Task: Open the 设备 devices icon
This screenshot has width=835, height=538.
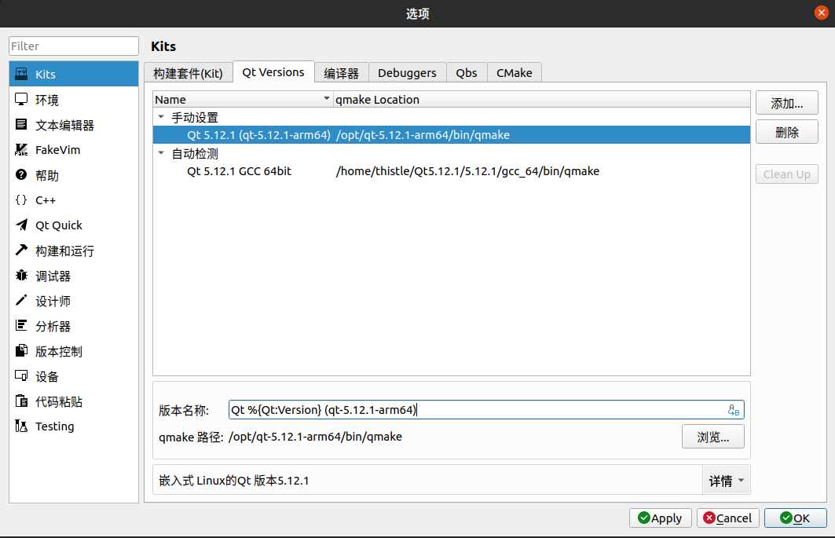Action: pyautogui.click(x=21, y=376)
